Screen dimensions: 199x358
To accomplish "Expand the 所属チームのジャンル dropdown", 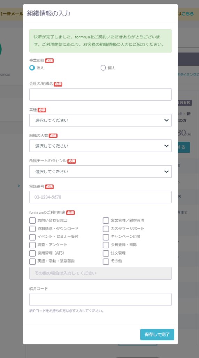I will tap(100, 171).
